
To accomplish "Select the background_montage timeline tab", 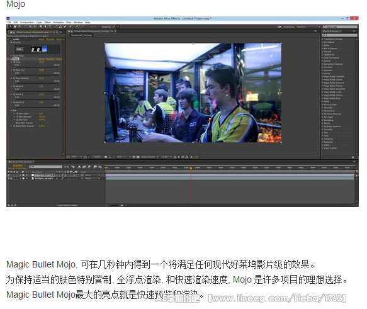I will (21, 162).
